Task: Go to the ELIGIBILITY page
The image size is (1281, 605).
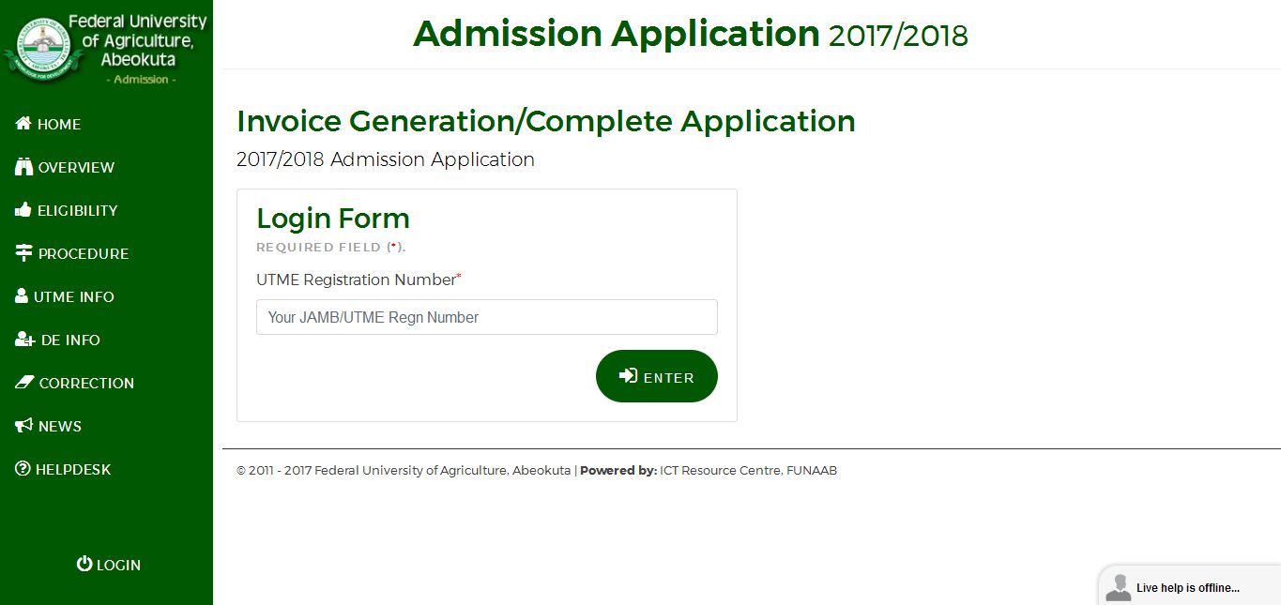Action: [x=77, y=211]
